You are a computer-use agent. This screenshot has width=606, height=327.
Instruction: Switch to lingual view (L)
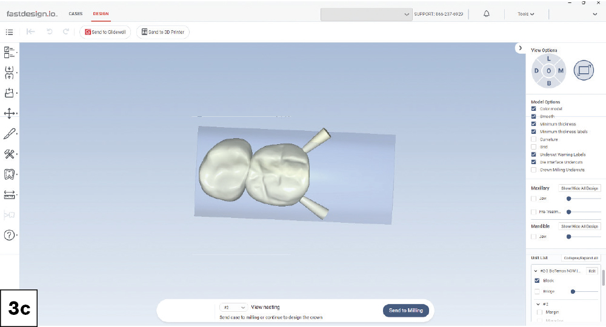[548, 59]
